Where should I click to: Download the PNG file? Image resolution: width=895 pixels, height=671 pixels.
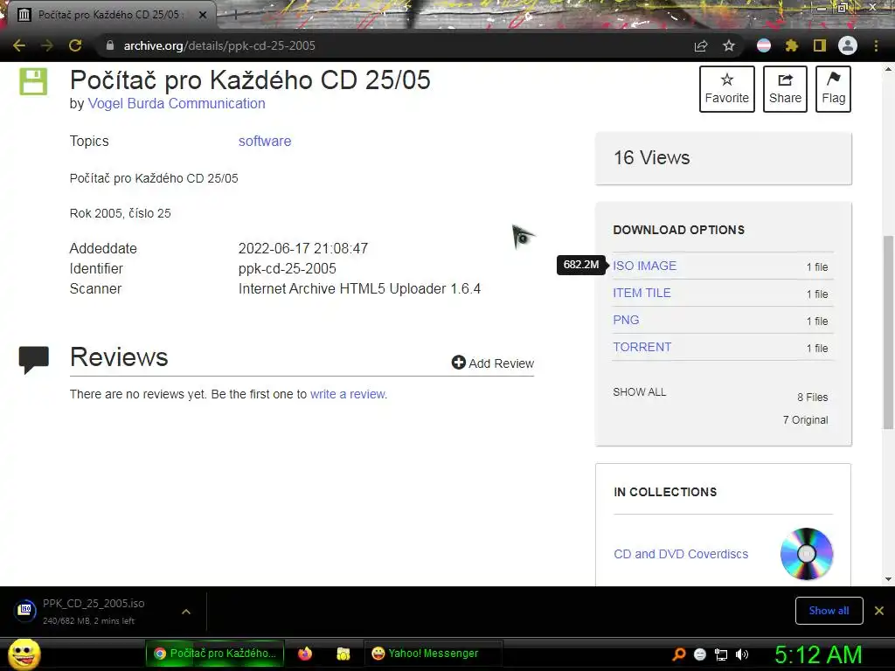pyautogui.click(x=626, y=320)
